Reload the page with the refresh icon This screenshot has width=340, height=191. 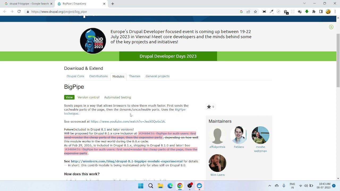19,12
